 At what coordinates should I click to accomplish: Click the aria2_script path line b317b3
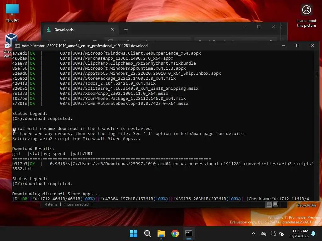pyautogui.click(x=163, y=166)
